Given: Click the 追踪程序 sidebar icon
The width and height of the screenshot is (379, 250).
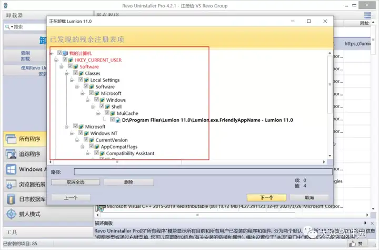Looking at the screenshot, I should point(11,154).
